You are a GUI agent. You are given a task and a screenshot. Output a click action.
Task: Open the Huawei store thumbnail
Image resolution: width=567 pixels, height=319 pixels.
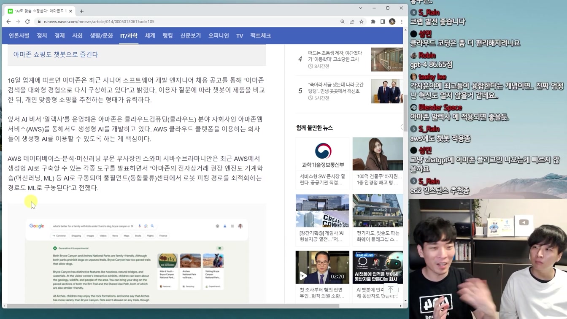pyautogui.click(x=378, y=211)
